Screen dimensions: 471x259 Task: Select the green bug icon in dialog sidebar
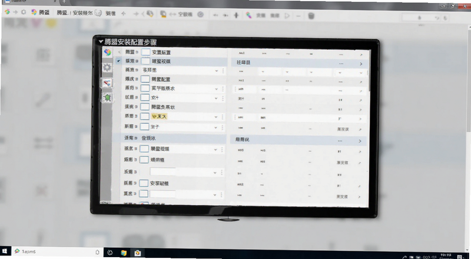pyautogui.click(x=108, y=98)
